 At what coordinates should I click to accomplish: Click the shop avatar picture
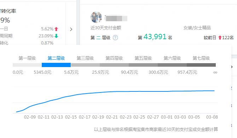pos(96,17)
